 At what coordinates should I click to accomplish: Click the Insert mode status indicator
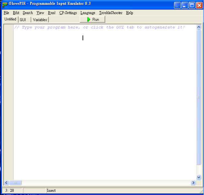tap(51, 191)
